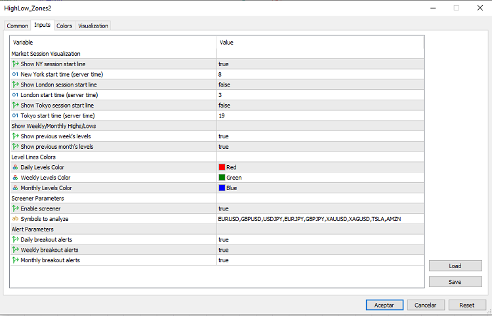Screen dimensions: 492x316
Task: Select the Inputs tab
Action: (x=43, y=25)
